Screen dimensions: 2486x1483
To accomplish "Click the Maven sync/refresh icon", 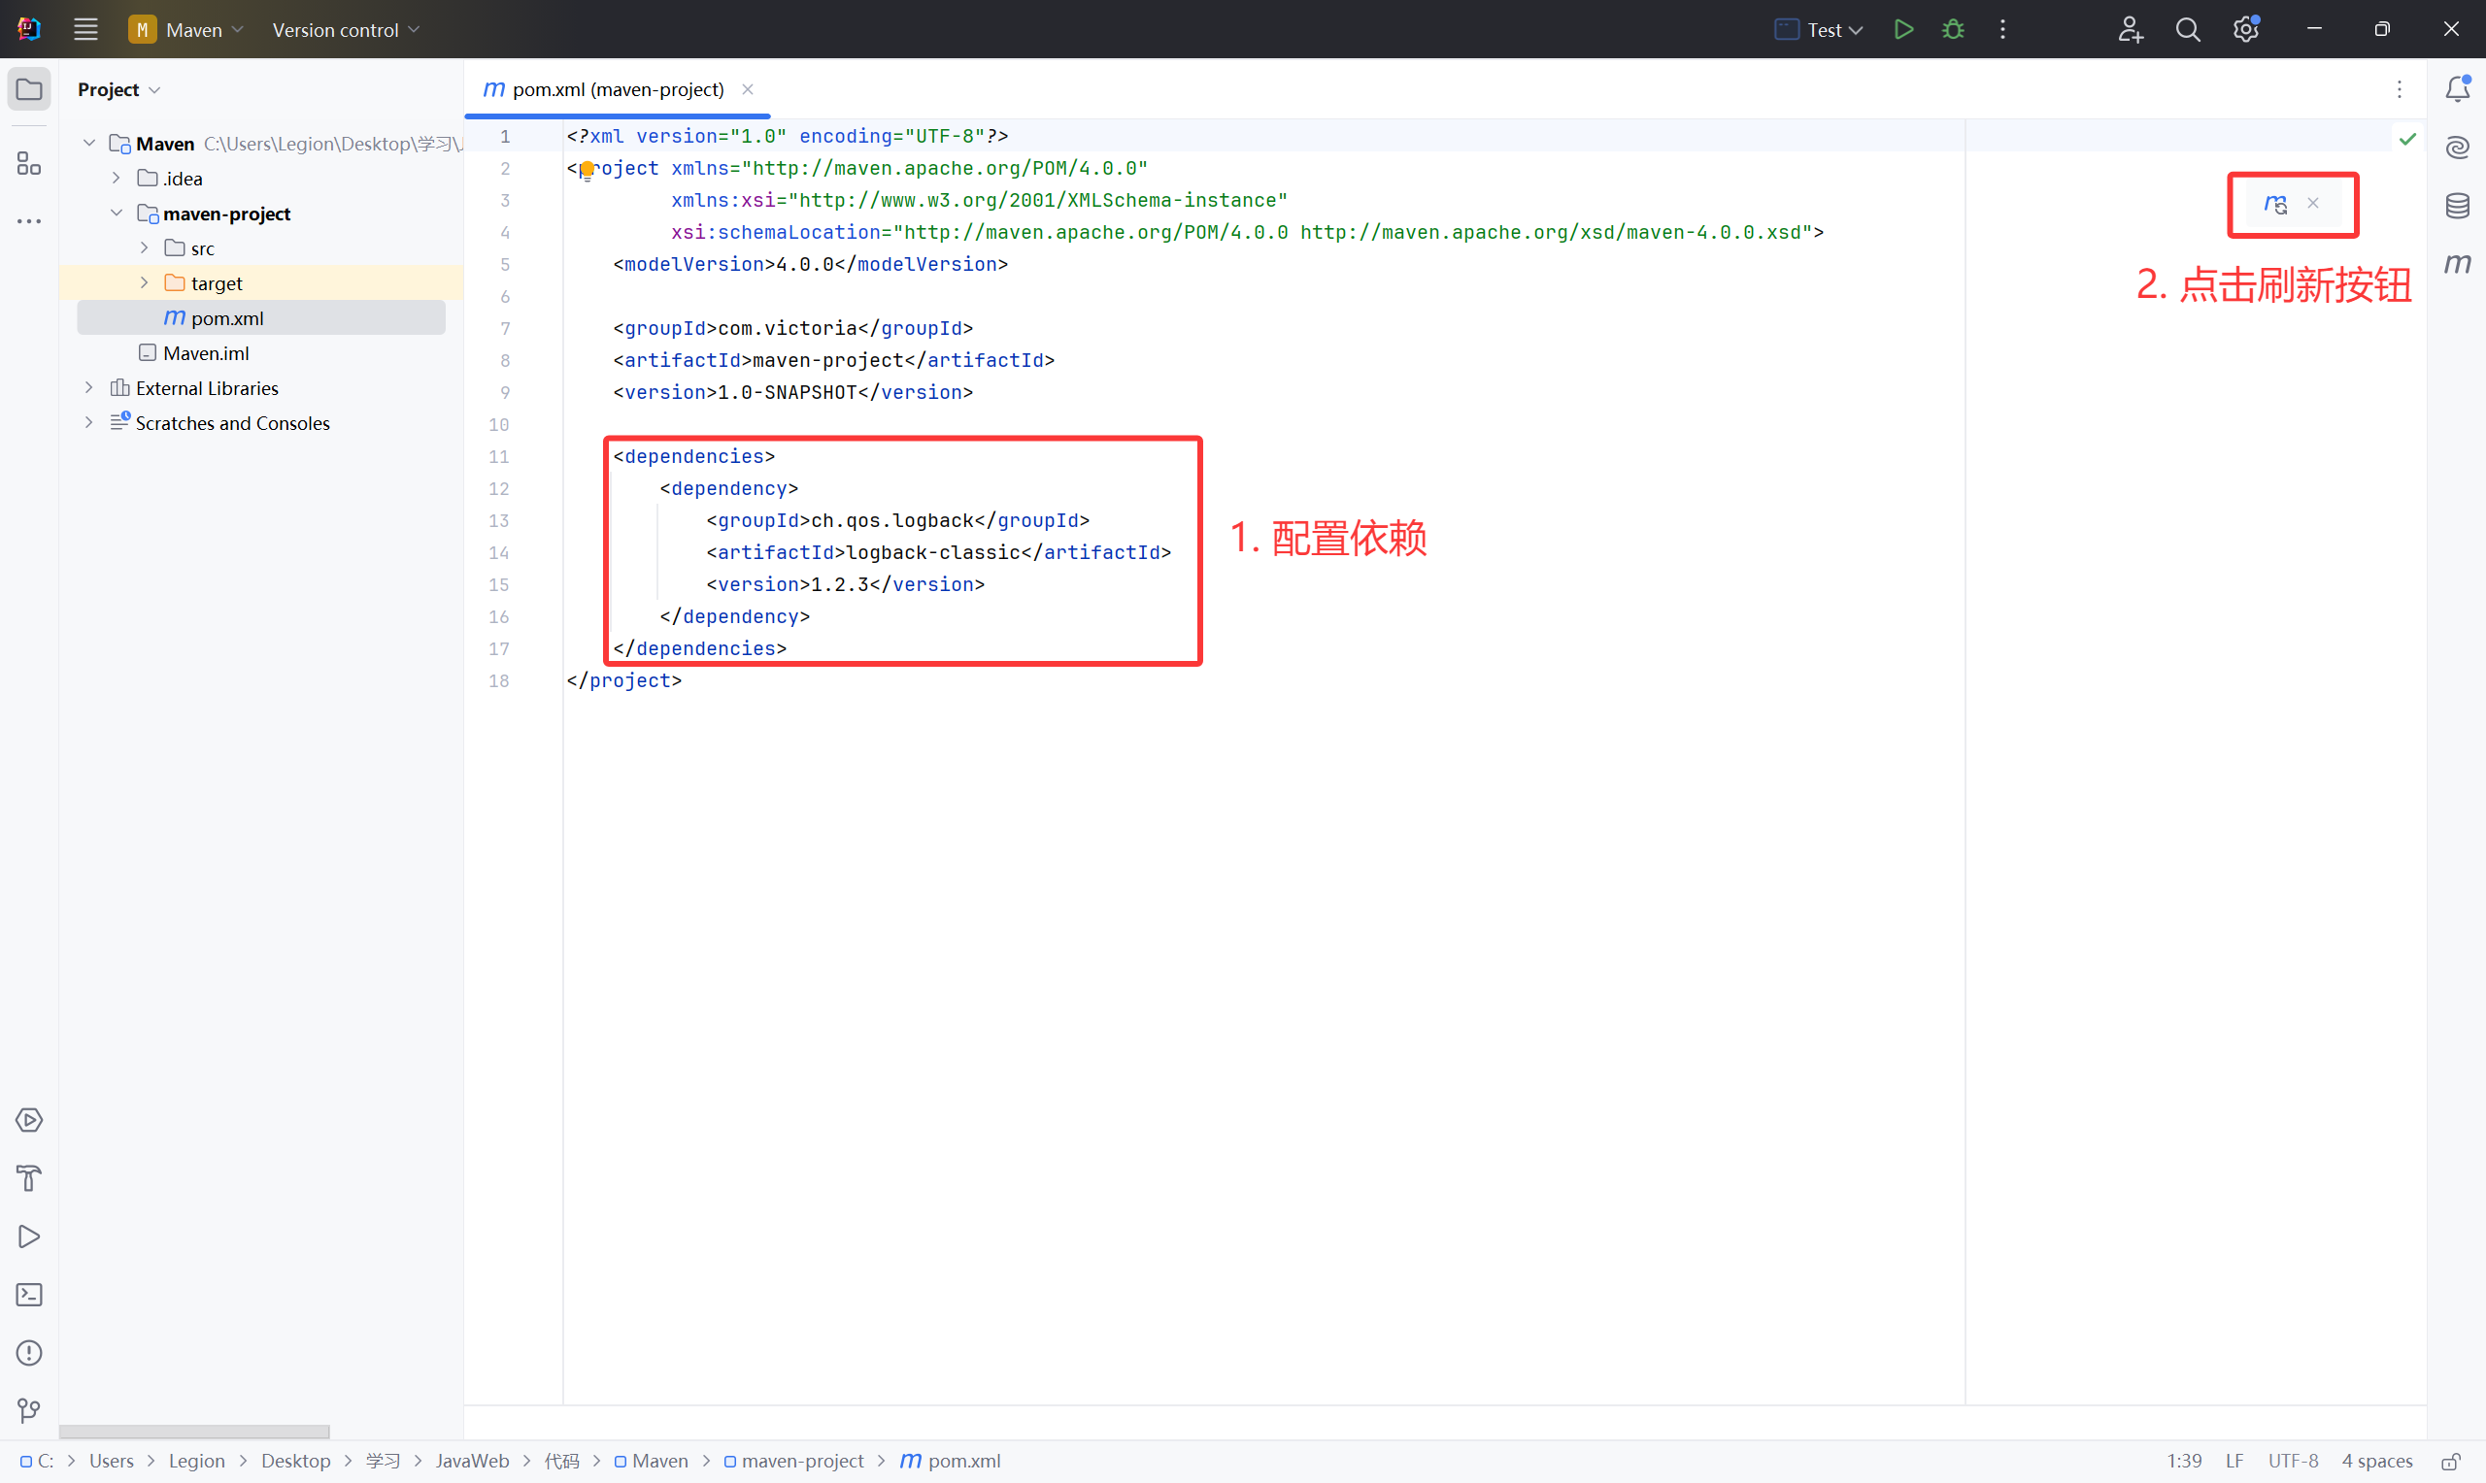I will [x=2277, y=205].
